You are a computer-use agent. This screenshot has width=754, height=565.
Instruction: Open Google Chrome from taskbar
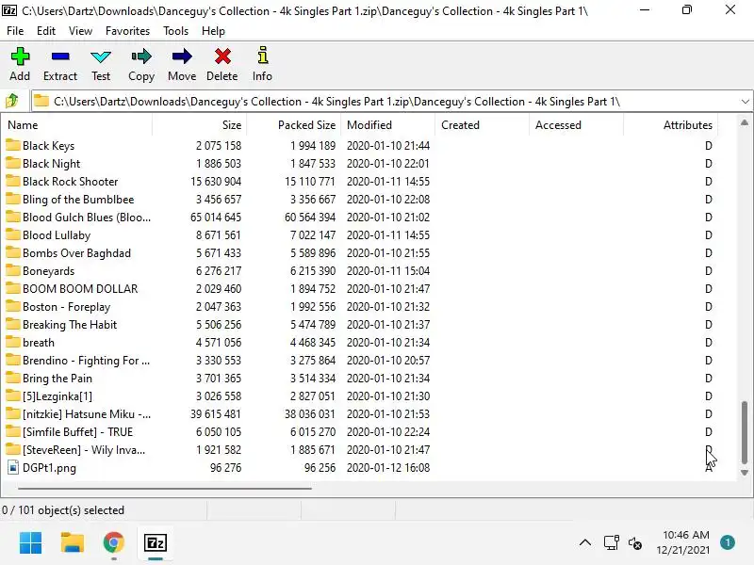[113, 543]
